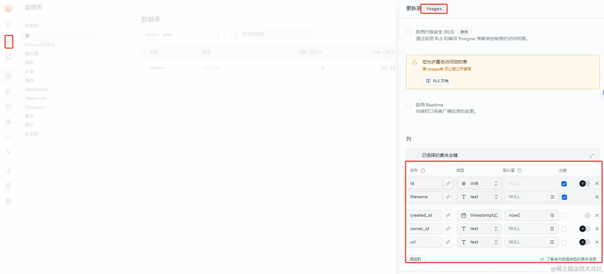Uncheck primary key for id column
Screen dimensions: 604x274
pos(564,184)
